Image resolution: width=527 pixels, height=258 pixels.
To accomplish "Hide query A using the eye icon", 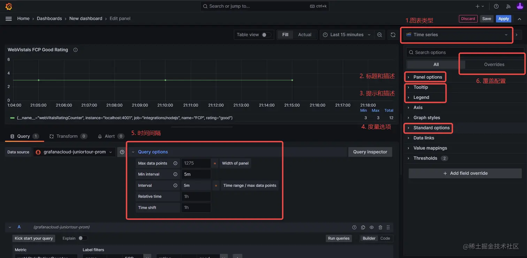I will [x=372, y=227].
